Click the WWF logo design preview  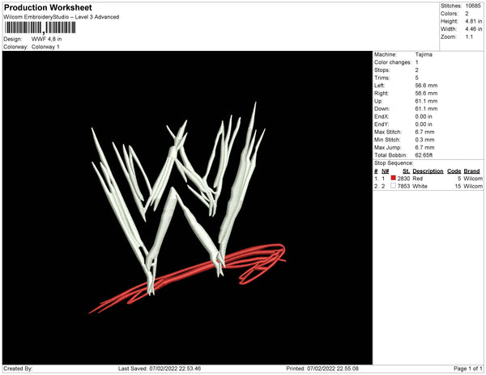tap(187, 208)
